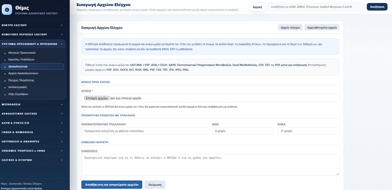392x190 pixels.
Task: Focus the ΑΜΚΑ 11-digit field
Action: tap(308, 131)
